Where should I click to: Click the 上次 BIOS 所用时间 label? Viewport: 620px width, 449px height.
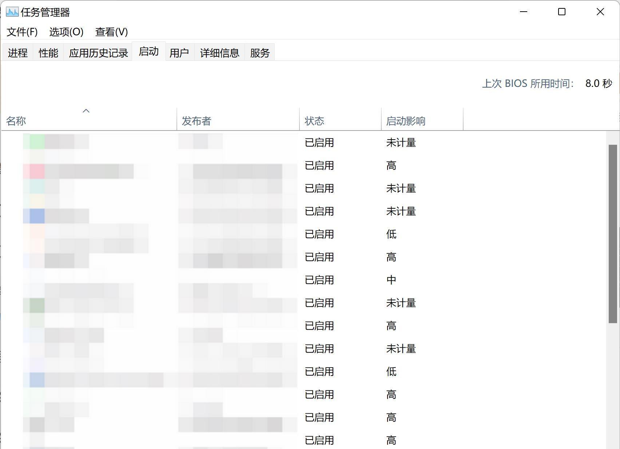point(528,84)
